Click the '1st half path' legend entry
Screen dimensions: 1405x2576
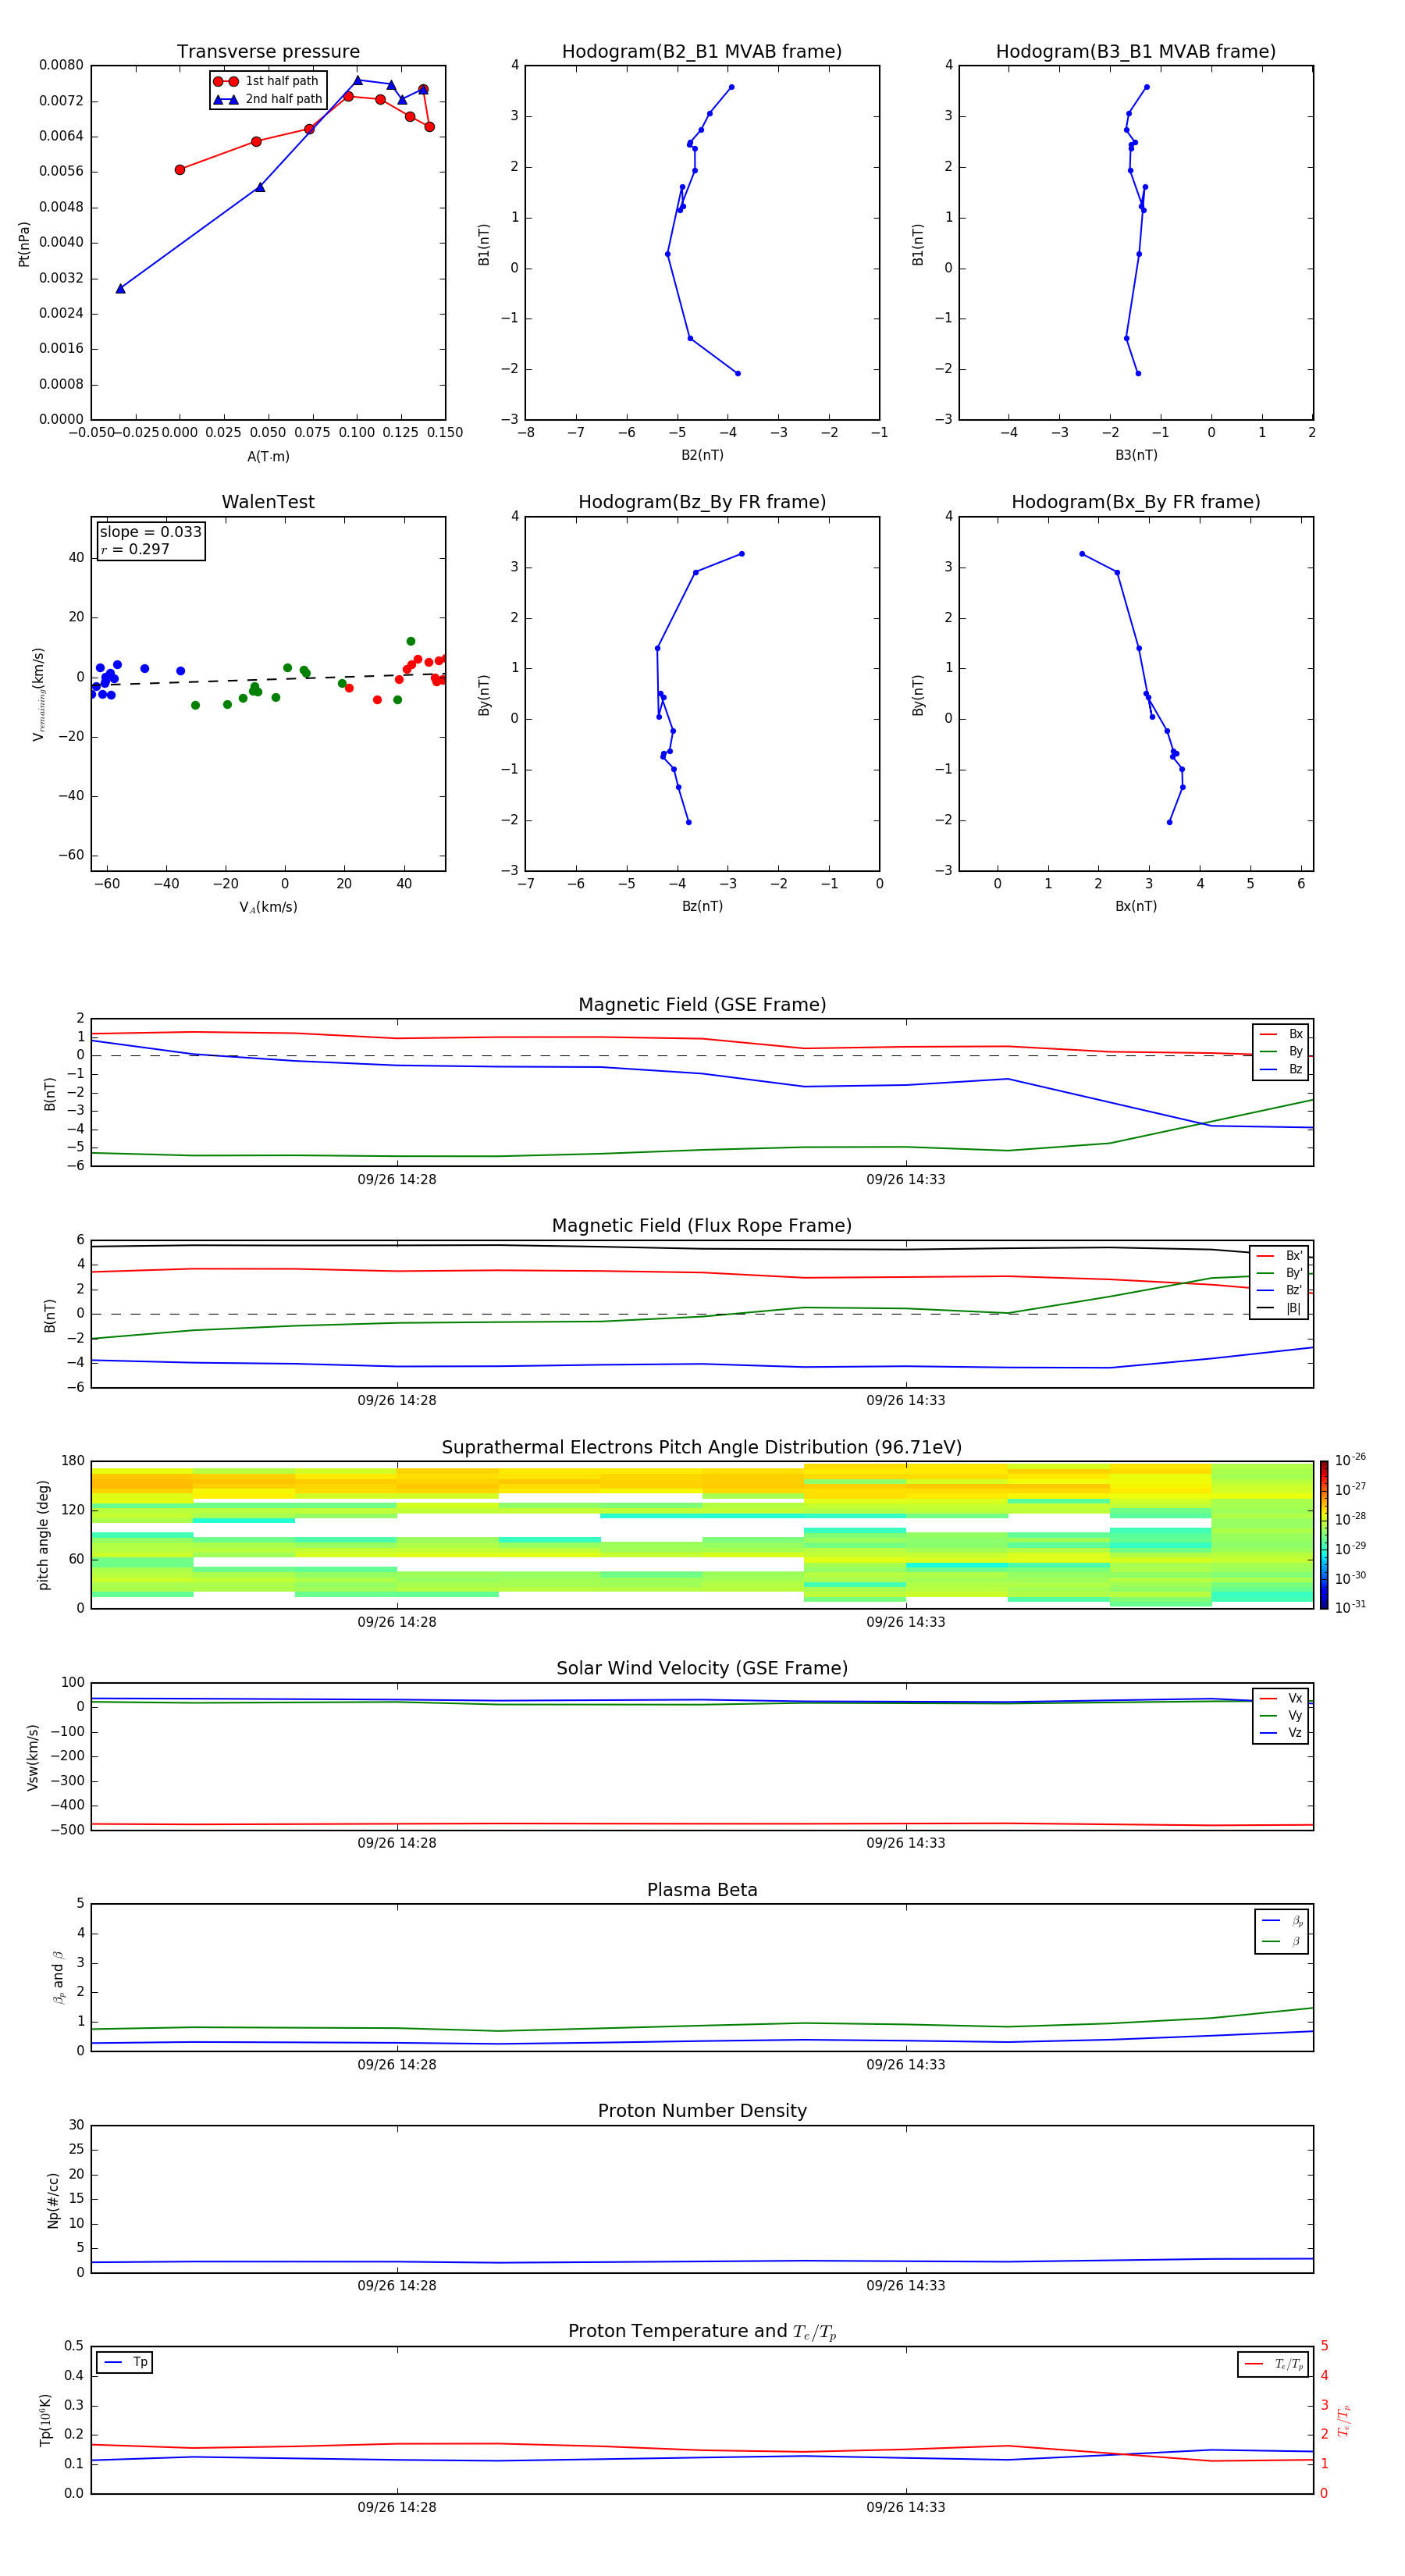(x=266, y=81)
